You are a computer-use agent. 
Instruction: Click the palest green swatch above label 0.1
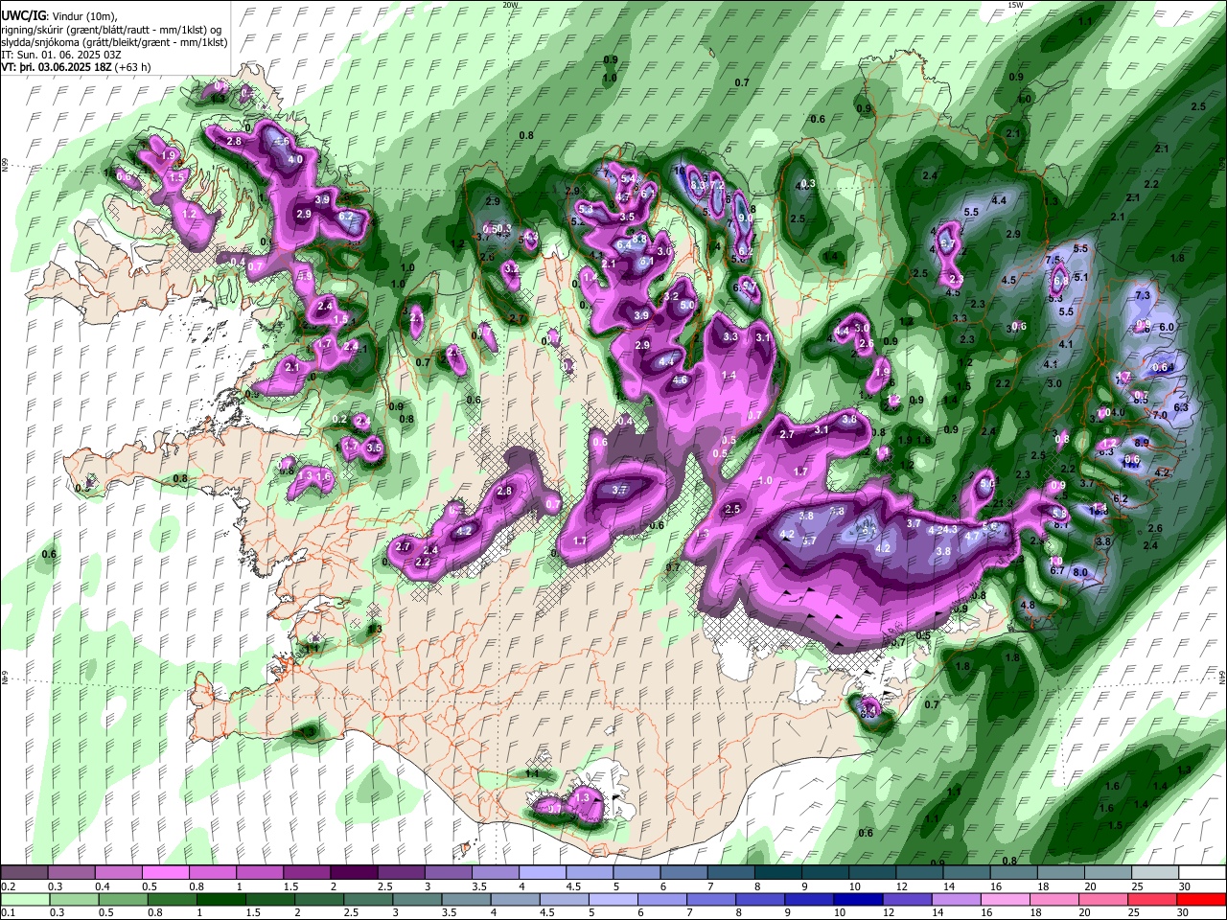(26, 899)
